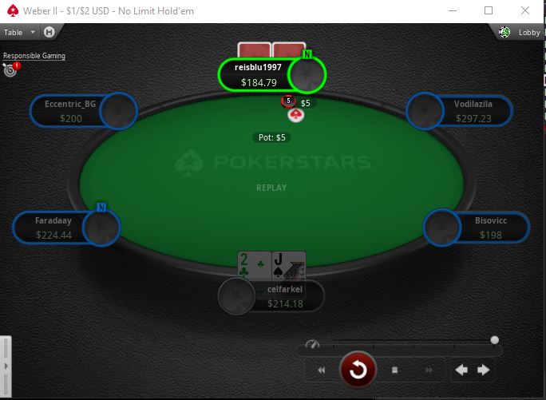Go to previous hand with left arrow
The height and width of the screenshot is (400, 546).
(x=461, y=370)
